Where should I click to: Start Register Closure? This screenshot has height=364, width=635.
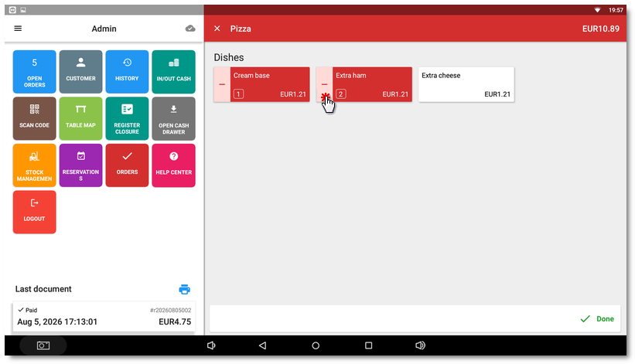(x=127, y=118)
